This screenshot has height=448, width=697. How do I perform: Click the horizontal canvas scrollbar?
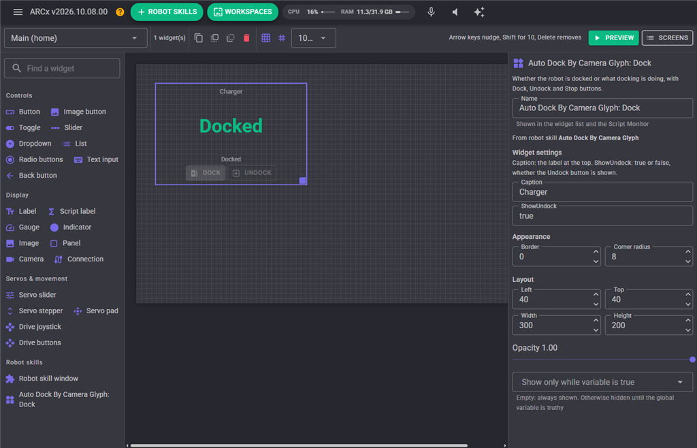299,445
